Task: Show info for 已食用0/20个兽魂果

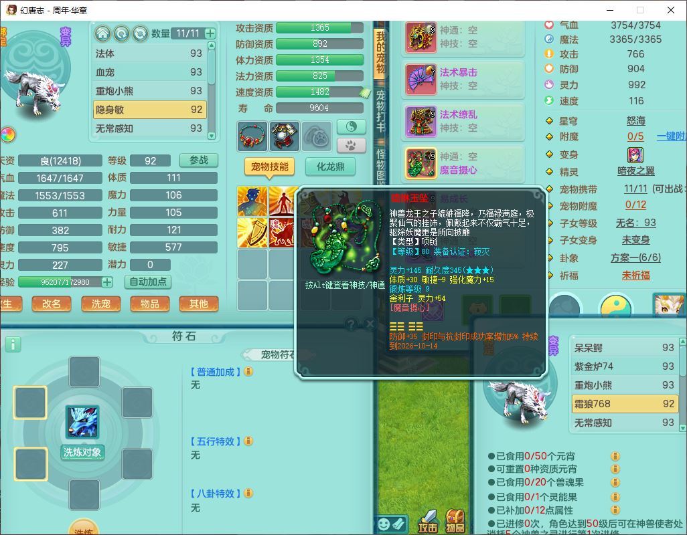Action: click(x=615, y=482)
